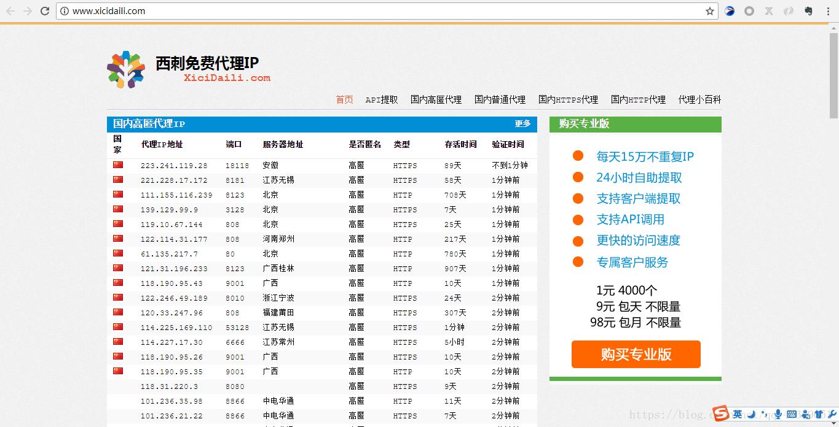Collapse the Sogou toolbar with the arrow
This screenshot has width=839, height=427.
[x=833, y=423]
